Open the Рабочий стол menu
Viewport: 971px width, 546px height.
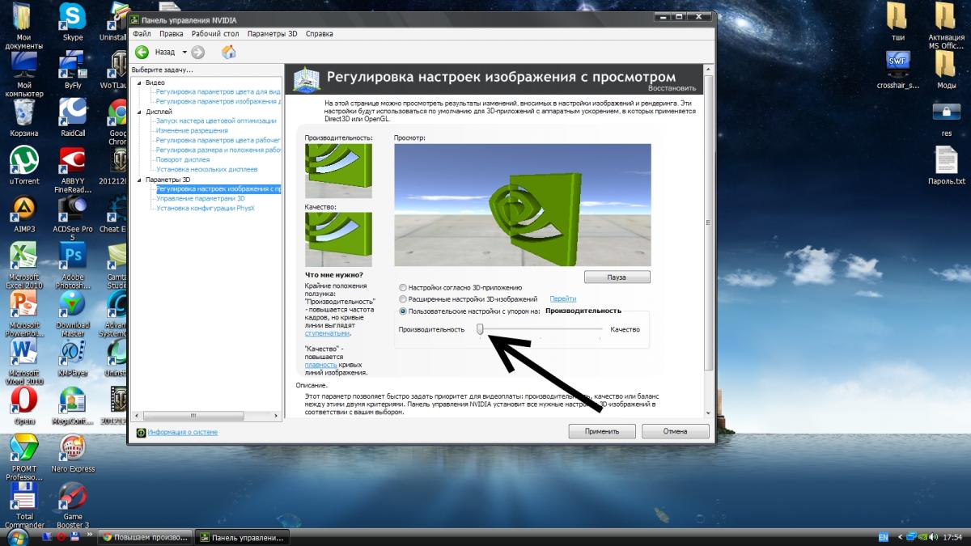click(214, 34)
